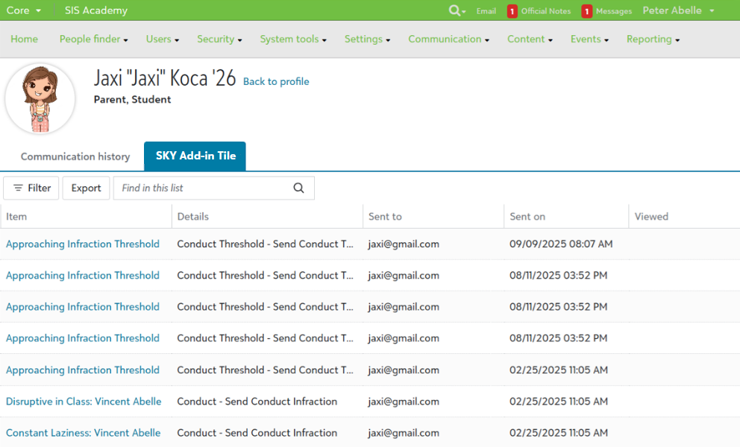This screenshot has height=447, width=740.
Task: Open the global search magnifier icon
Action: point(454,11)
